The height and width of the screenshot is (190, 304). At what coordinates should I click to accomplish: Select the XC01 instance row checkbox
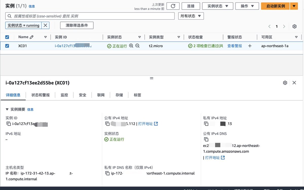point(7,46)
